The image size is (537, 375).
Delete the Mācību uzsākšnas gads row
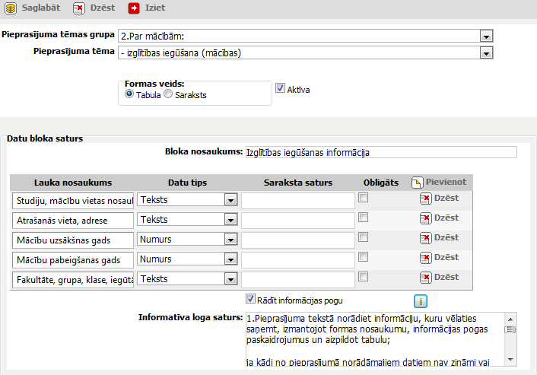click(x=426, y=238)
